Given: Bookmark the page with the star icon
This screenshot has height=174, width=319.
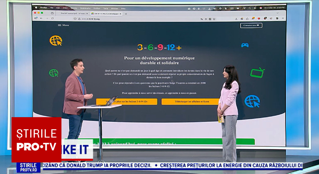Looking at the screenshot, I should (214, 19).
